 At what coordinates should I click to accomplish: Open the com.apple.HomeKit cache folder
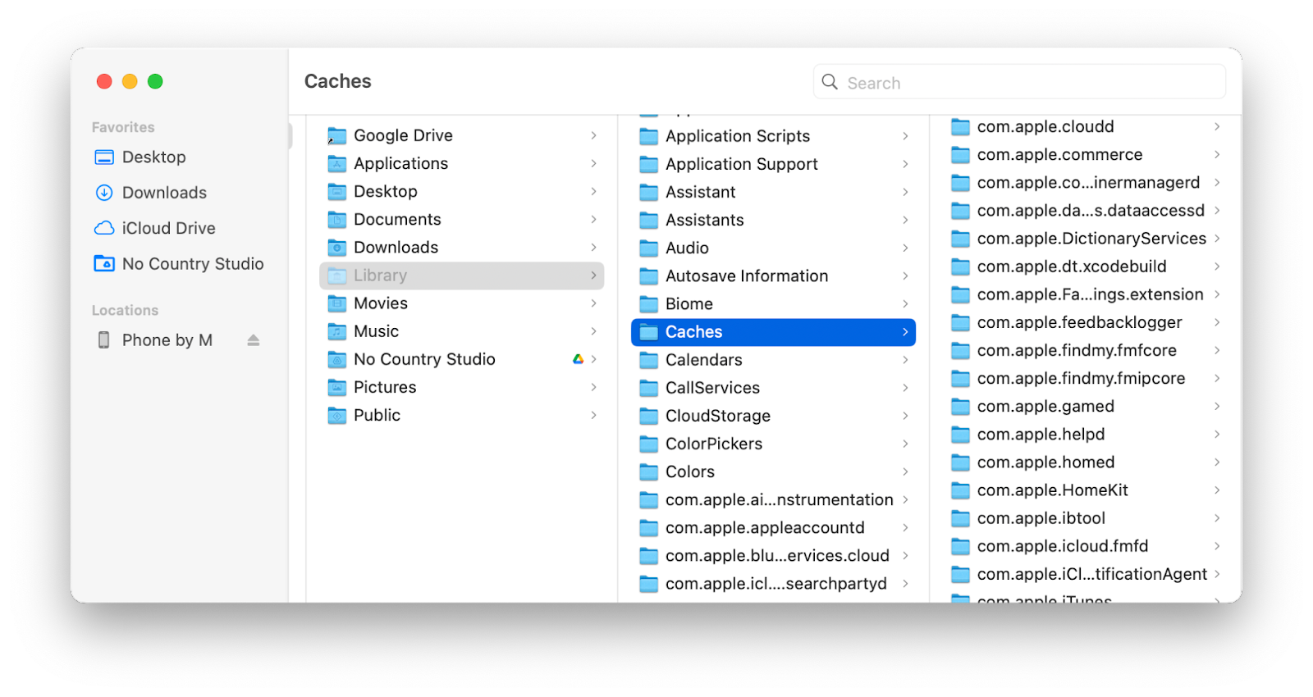tap(1053, 490)
